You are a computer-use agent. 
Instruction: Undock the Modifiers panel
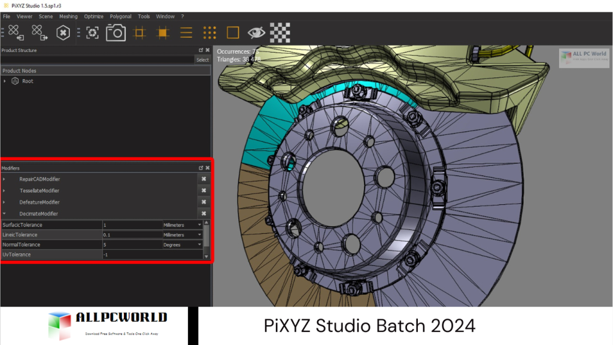[201, 168]
